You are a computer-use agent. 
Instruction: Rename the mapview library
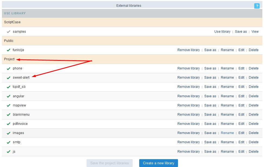[227, 105]
